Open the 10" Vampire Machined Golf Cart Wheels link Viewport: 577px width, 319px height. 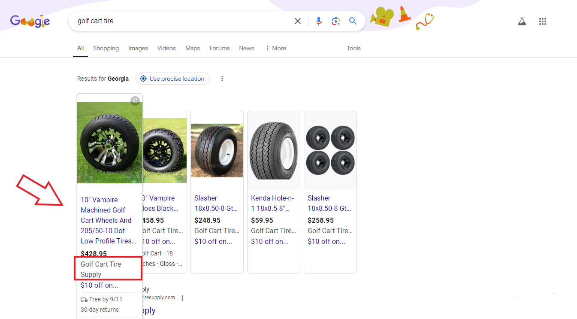pyautogui.click(x=109, y=220)
